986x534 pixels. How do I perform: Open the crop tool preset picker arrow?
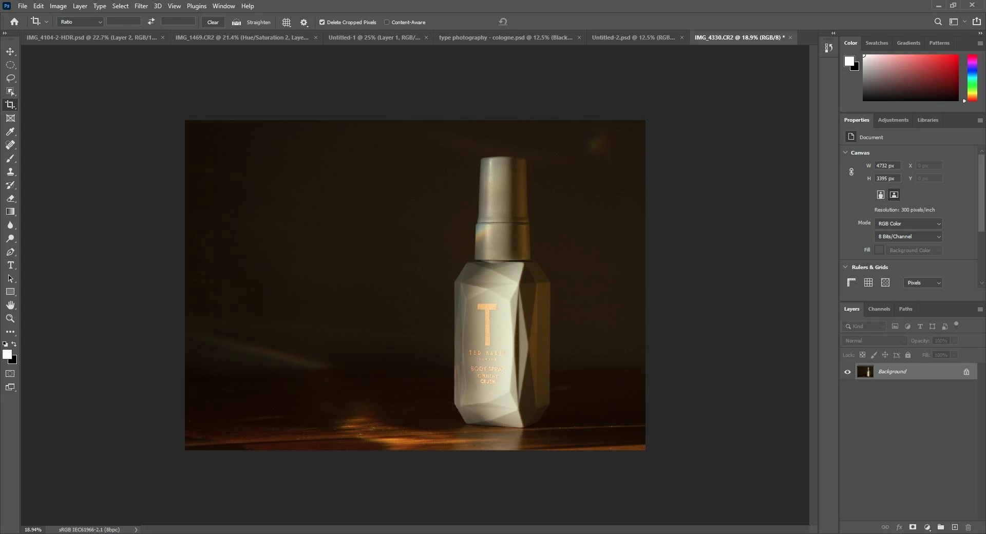coord(46,22)
